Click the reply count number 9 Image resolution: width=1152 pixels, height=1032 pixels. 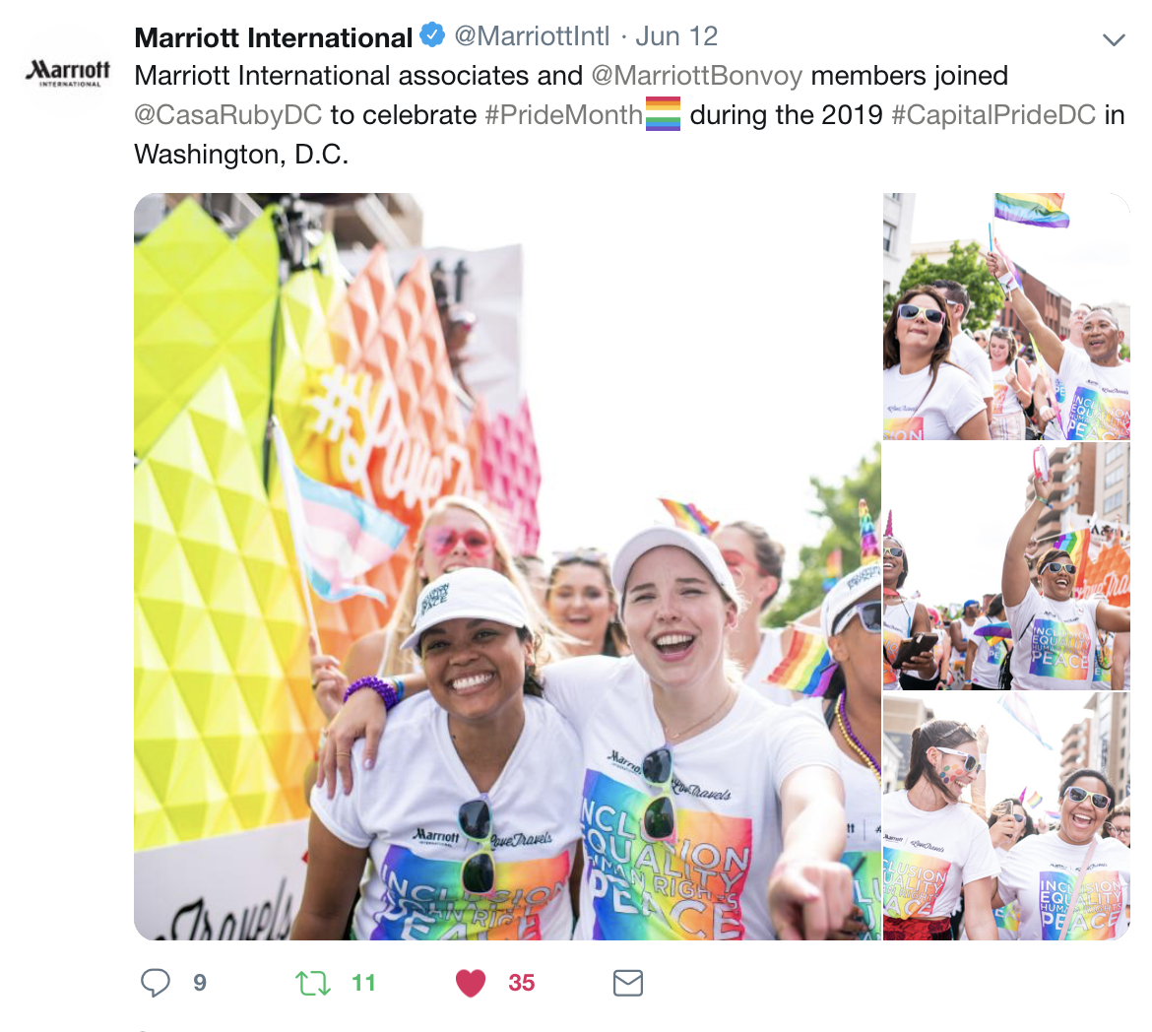(x=200, y=983)
